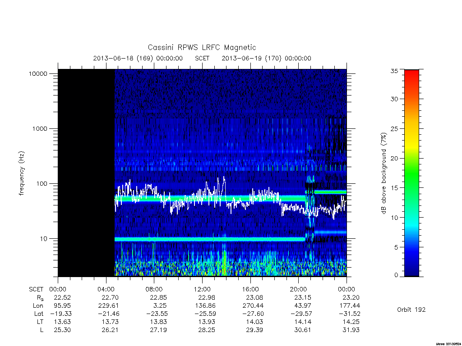Click the Lat value -31.52
The height and width of the screenshot is (346, 462).
[x=349, y=314]
